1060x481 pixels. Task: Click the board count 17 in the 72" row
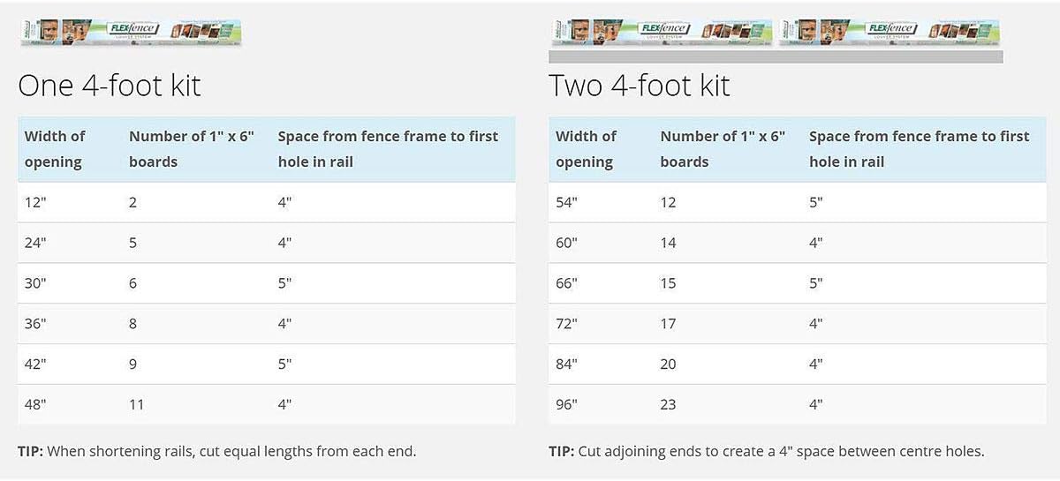tap(668, 324)
